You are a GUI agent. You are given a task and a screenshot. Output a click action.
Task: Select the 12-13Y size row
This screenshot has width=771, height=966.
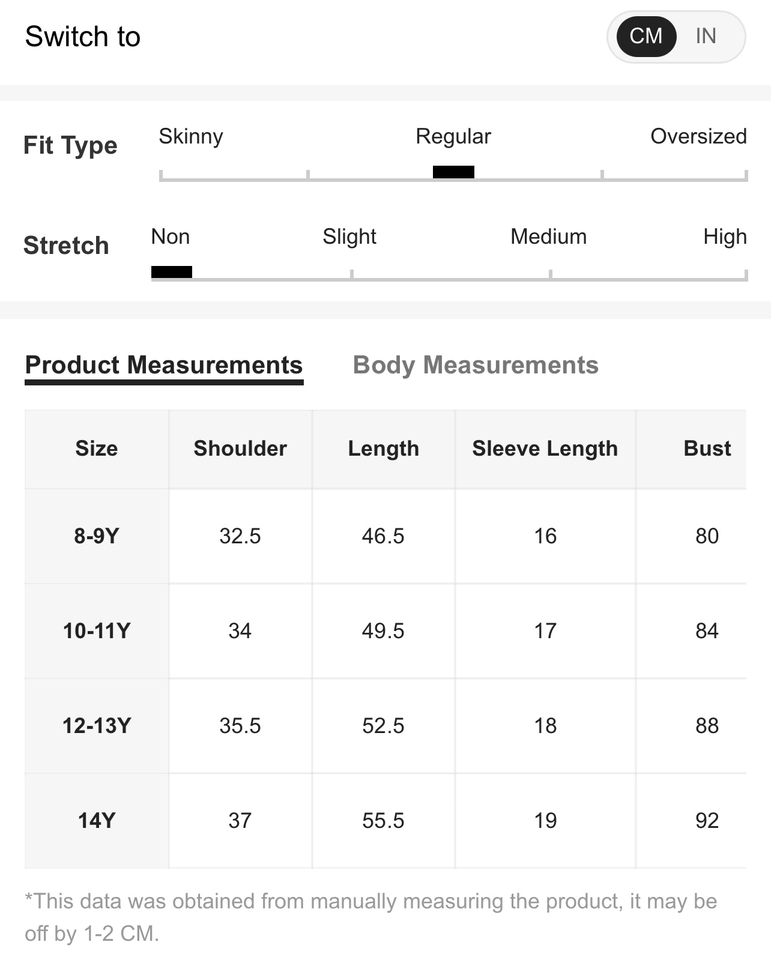[x=97, y=725]
